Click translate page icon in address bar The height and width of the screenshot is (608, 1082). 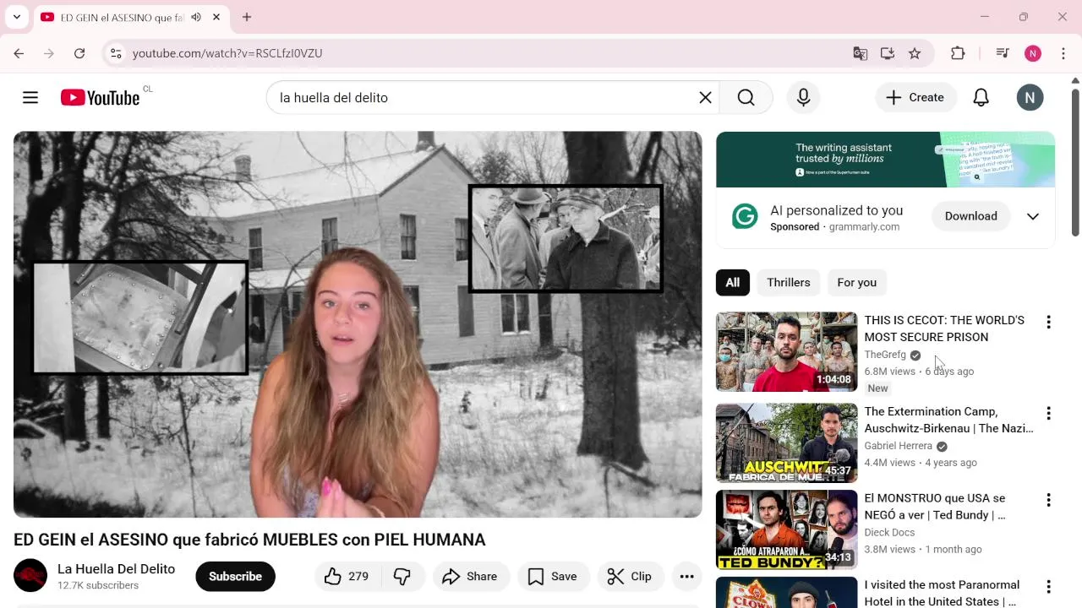tap(861, 53)
